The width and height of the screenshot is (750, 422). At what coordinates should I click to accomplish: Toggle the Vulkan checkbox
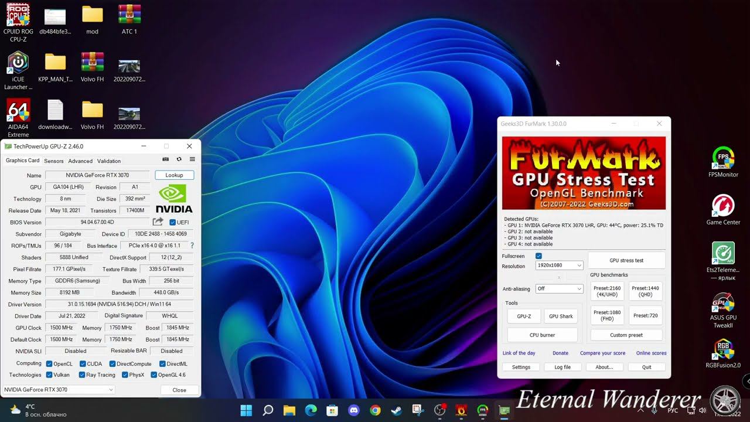coord(49,375)
